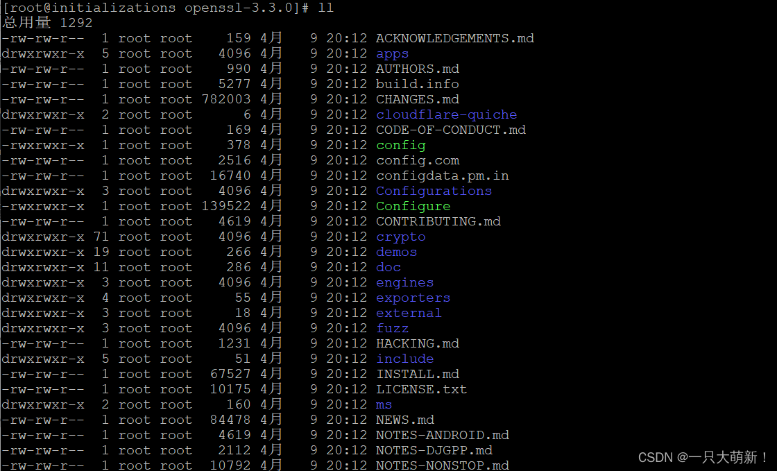Select the fuzz directory name
The width and height of the screenshot is (777, 471).
click(x=392, y=329)
